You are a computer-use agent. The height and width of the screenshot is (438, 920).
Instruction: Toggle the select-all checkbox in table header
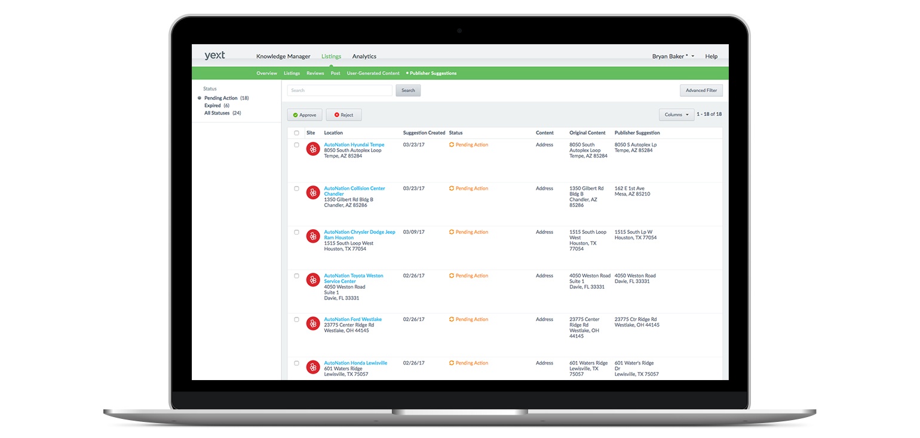297,133
